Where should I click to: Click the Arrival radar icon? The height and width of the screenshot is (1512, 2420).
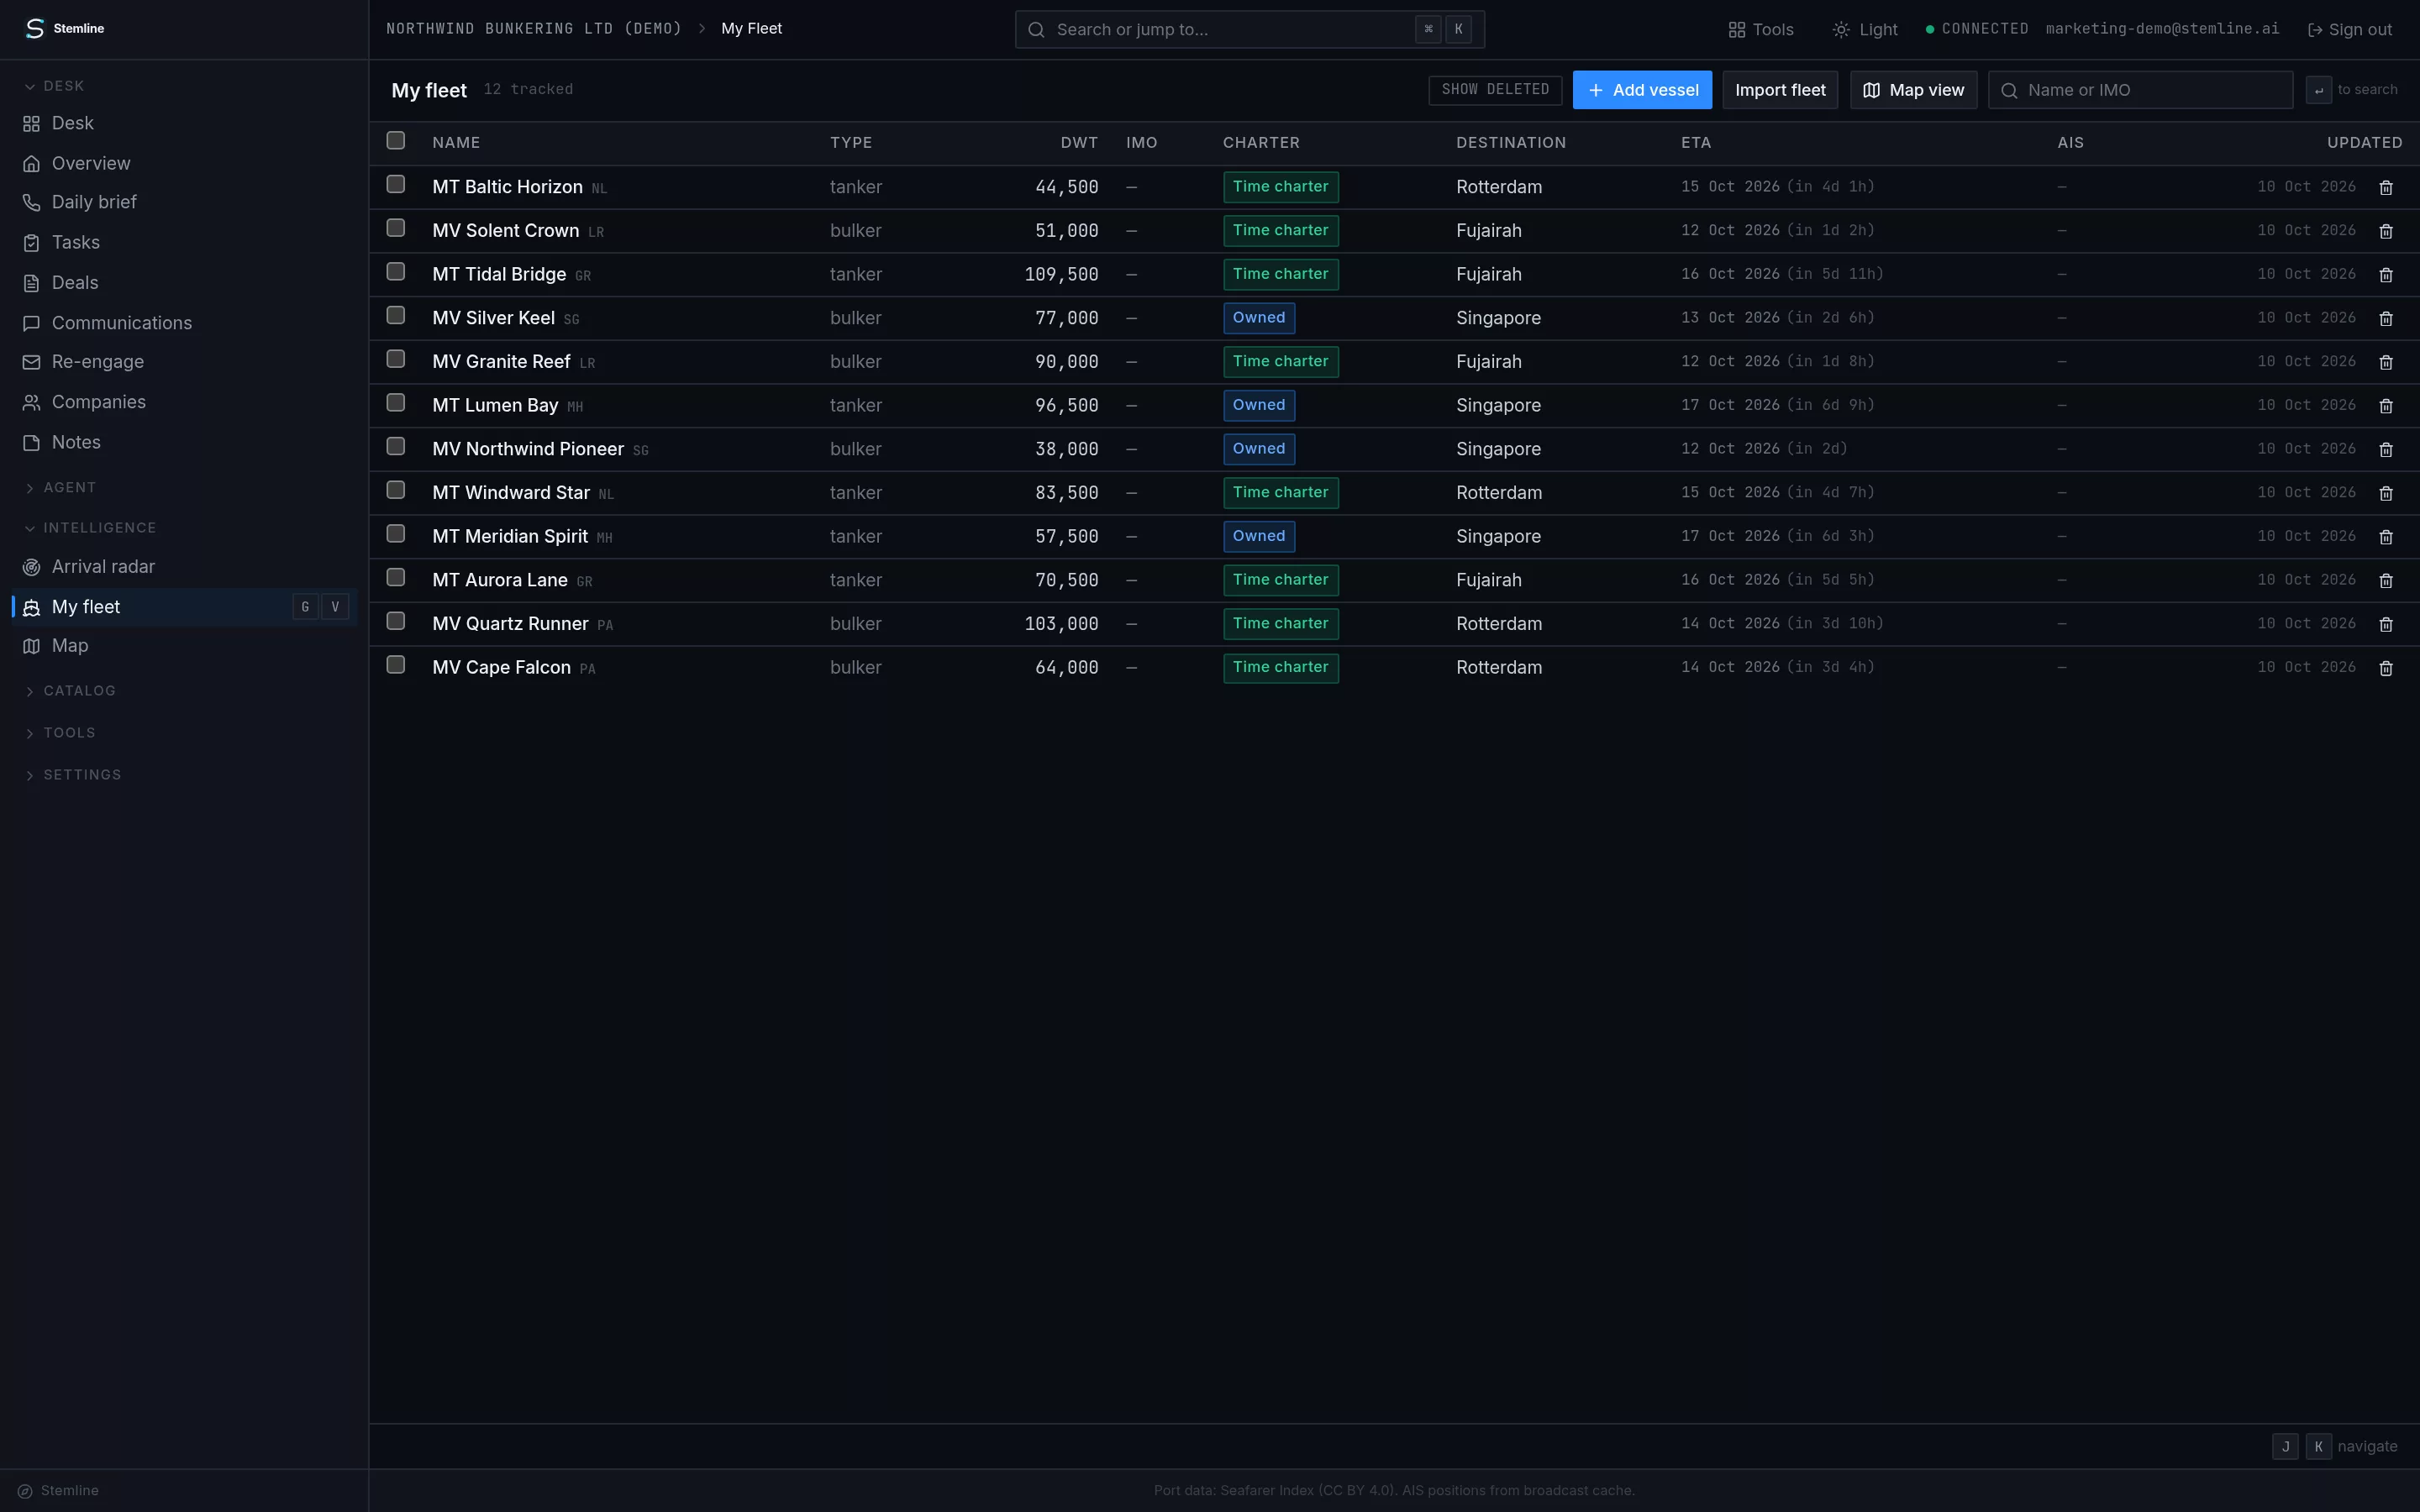point(31,567)
